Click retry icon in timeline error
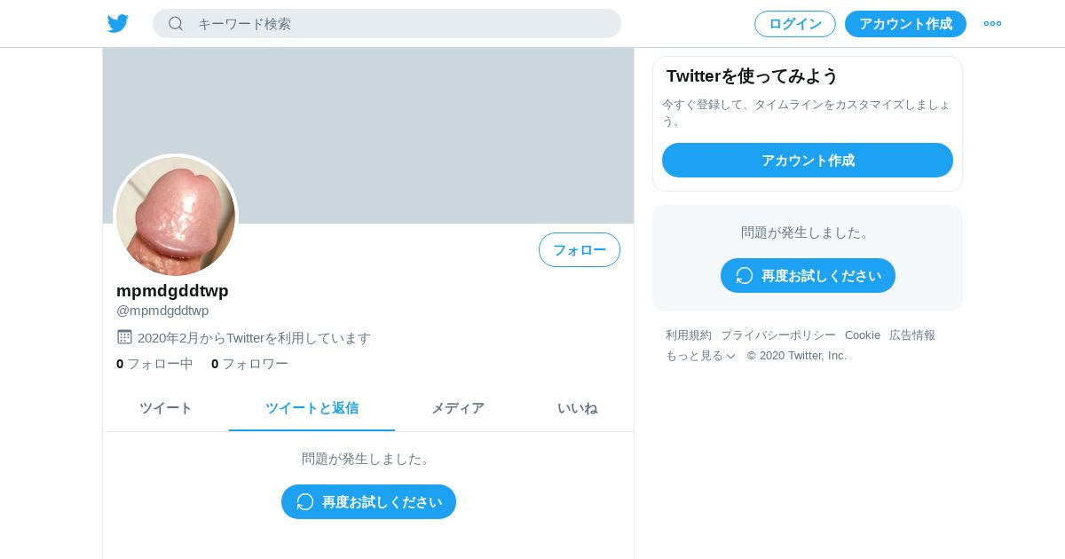This screenshot has height=559, width=1065. point(305,502)
